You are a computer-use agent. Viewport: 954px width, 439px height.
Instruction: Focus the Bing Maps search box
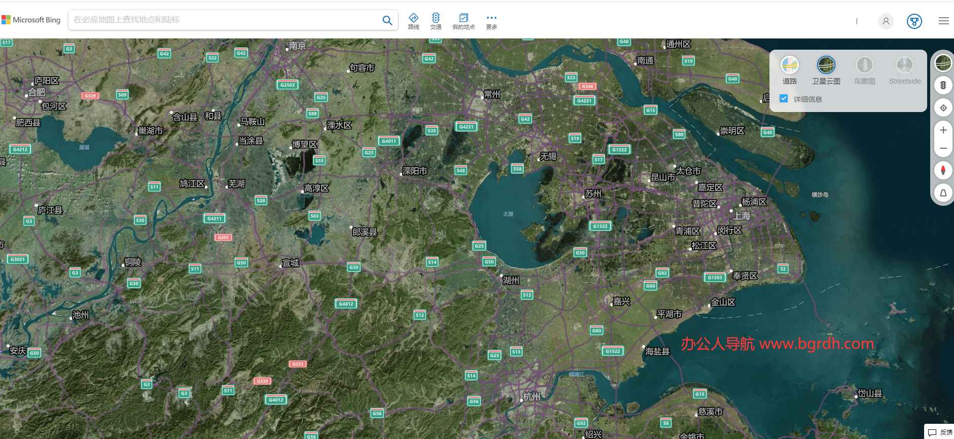point(223,20)
